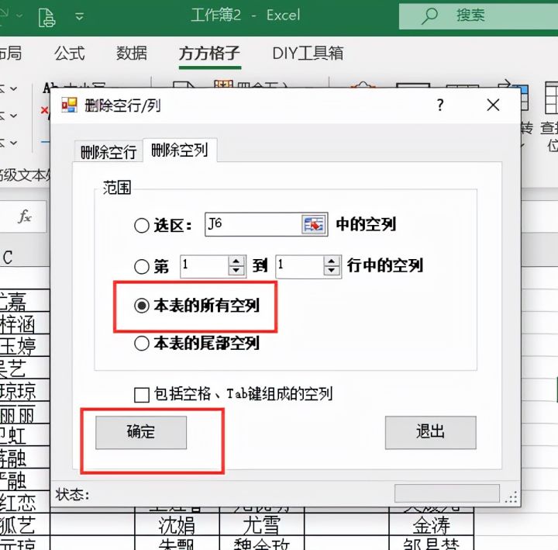Viewport: 558px width, 550px height.
Task: Expand the quick access toolbar customize arrow
Action: tap(79, 16)
